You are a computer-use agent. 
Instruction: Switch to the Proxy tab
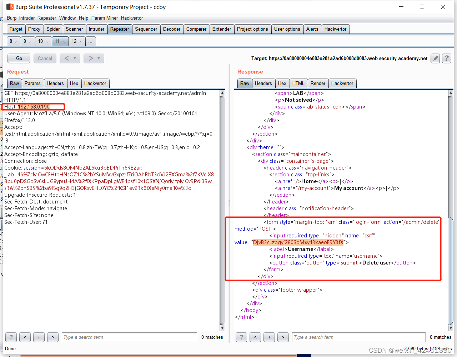tap(34, 29)
